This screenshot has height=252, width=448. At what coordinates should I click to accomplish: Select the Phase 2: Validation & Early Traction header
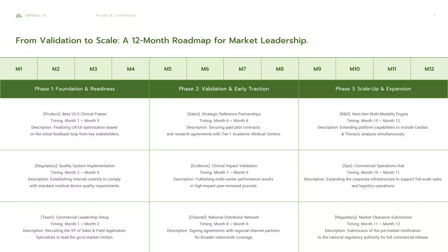pyautogui.click(x=224, y=89)
